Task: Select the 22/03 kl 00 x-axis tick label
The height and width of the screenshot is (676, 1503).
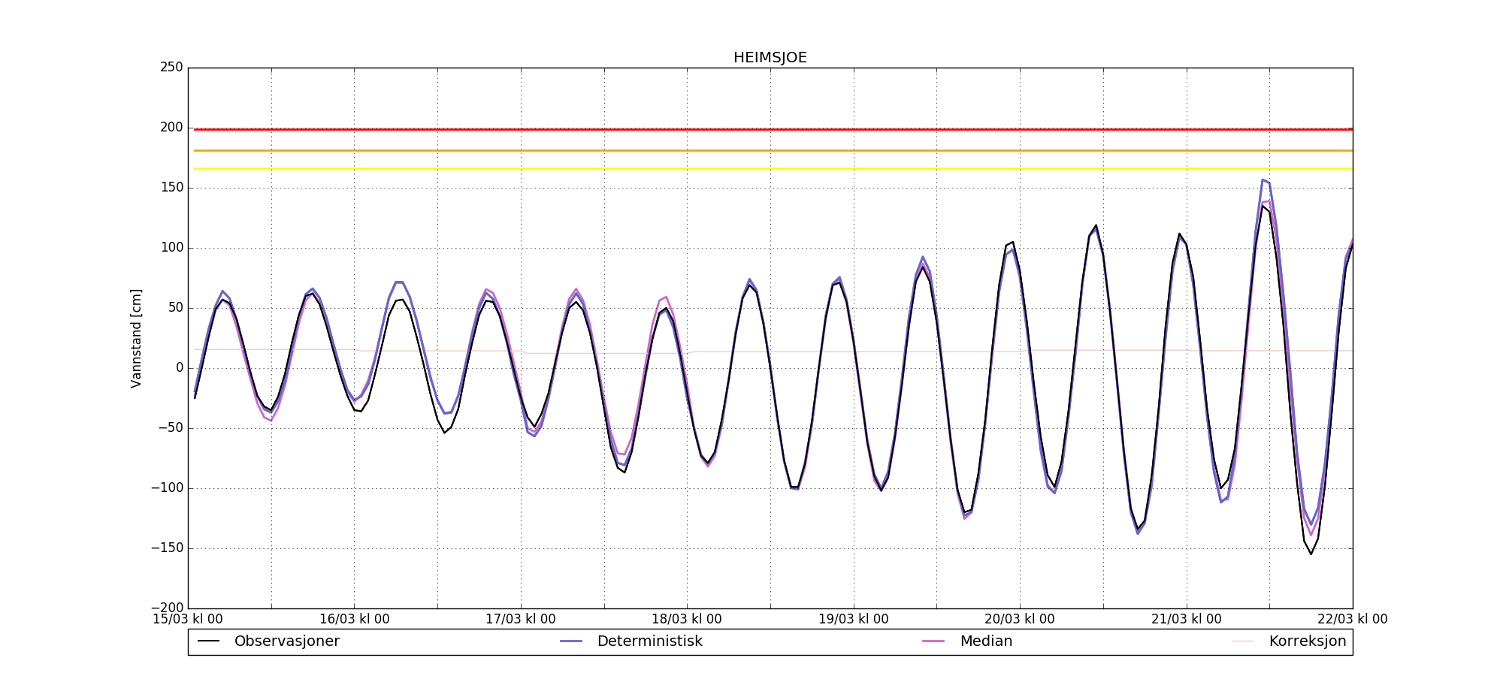Action: tap(1352, 620)
